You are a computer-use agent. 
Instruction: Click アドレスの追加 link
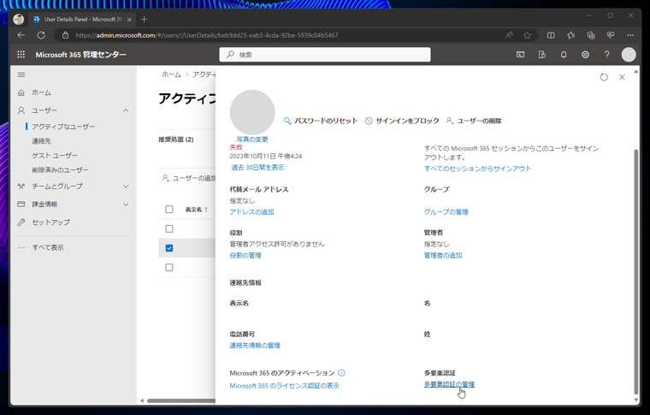[251, 212]
